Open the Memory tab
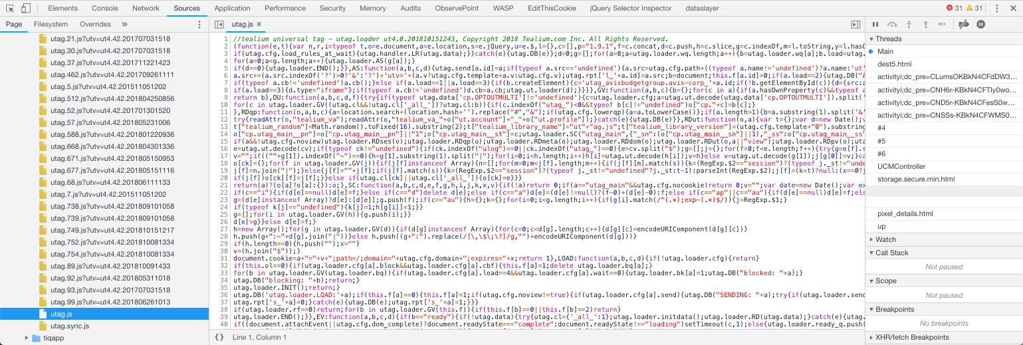This screenshot has width=1023, height=345. [373, 8]
